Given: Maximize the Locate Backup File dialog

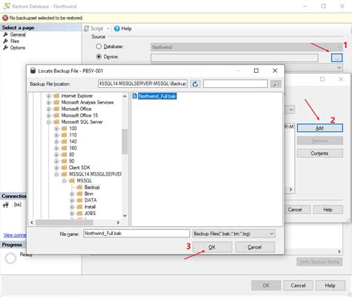Looking at the screenshot, I should [x=256, y=71].
